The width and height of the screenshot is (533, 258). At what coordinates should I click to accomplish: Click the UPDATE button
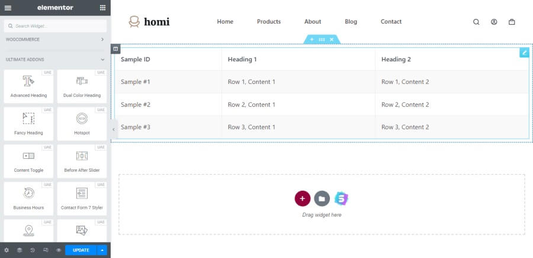click(x=81, y=250)
